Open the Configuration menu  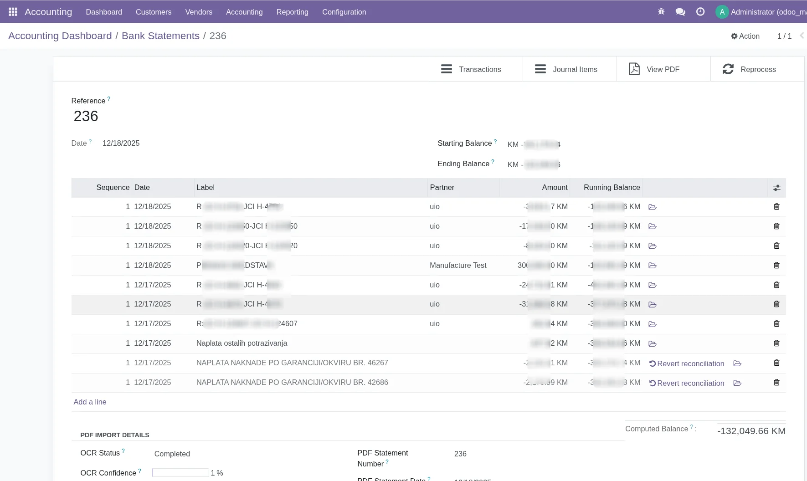pos(344,12)
